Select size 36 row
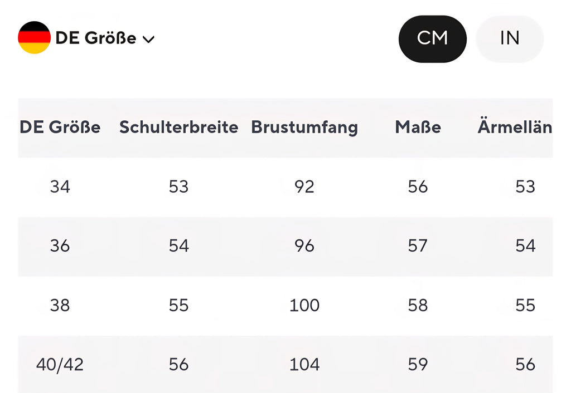Image resolution: width=571 pixels, height=393 pixels. pos(285,247)
